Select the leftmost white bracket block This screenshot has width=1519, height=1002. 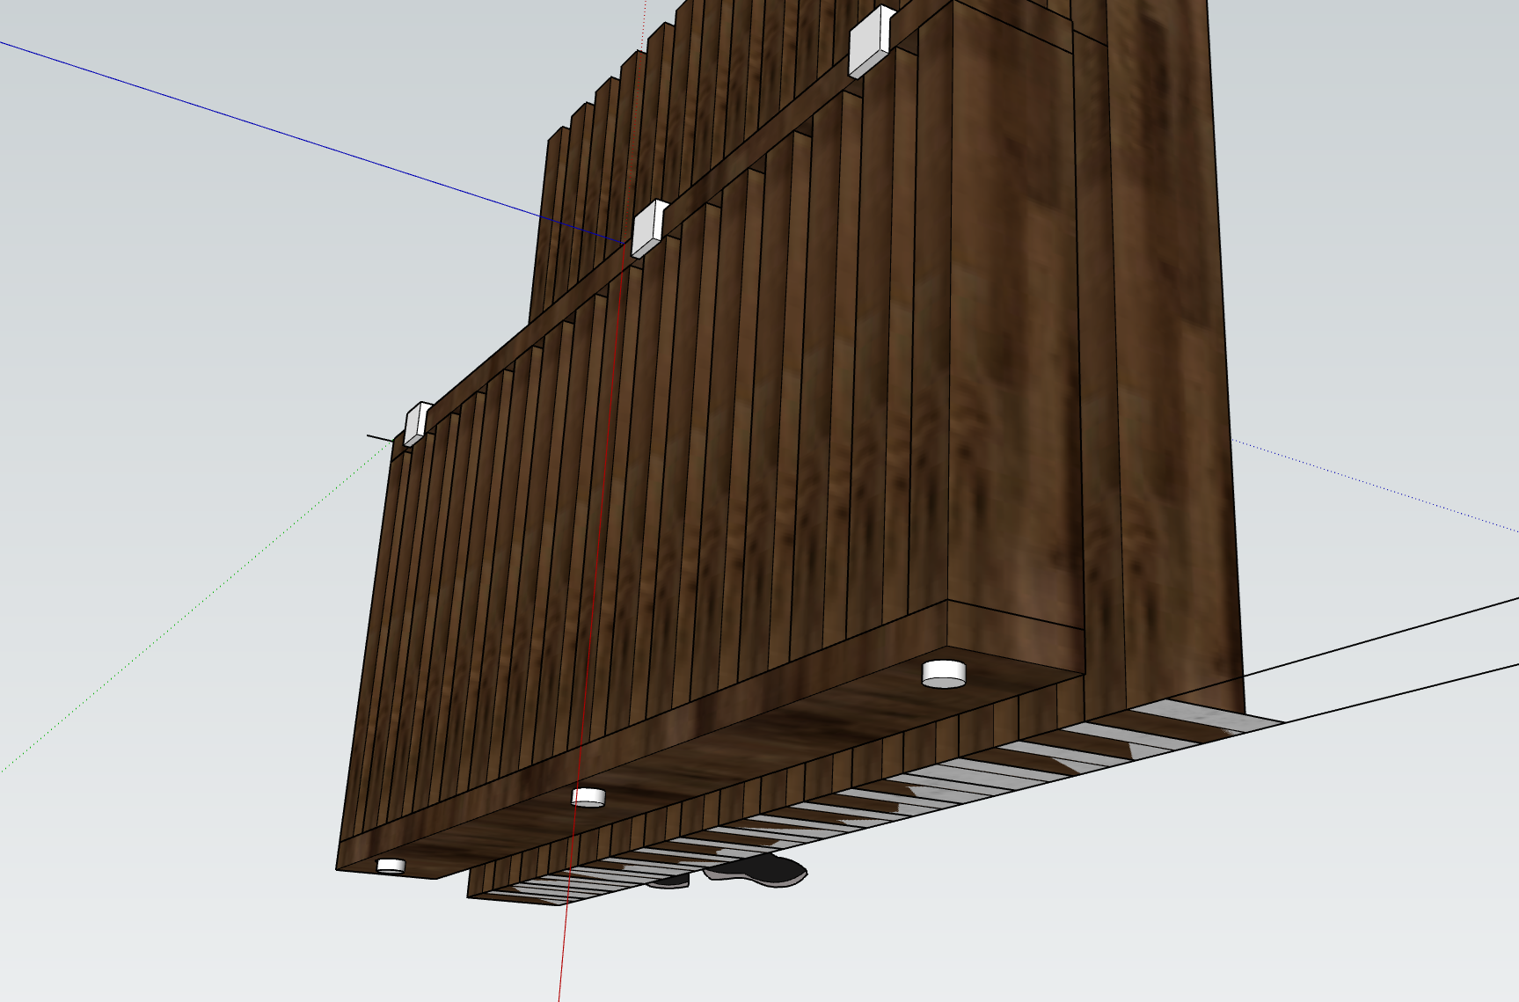coord(415,423)
